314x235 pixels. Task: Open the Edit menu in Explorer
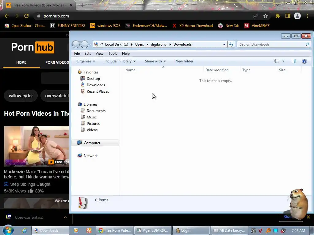click(87, 54)
